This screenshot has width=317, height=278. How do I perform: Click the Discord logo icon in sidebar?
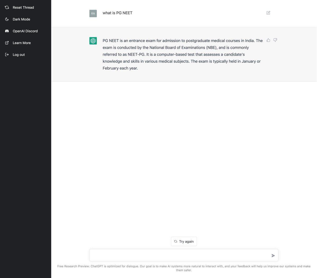[x=7, y=31]
